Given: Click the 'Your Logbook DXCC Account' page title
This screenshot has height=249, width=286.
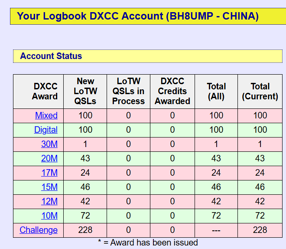Looking at the screenshot, I should [x=138, y=16].
